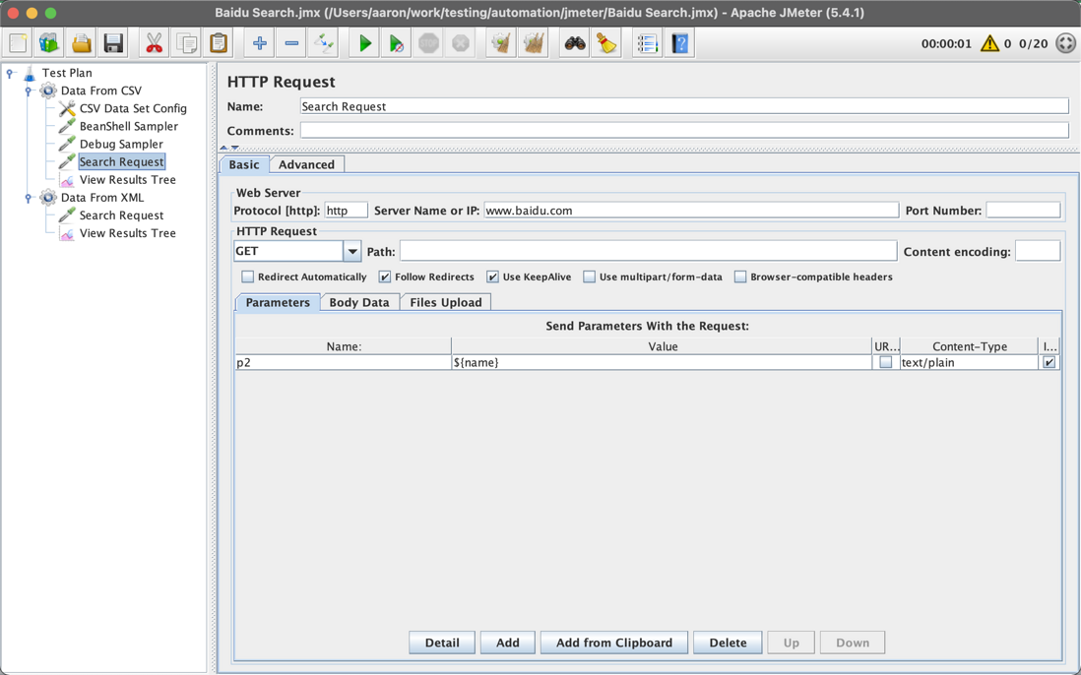Click the Open file folder icon
This screenshot has height=675, width=1081.
pos(82,43)
